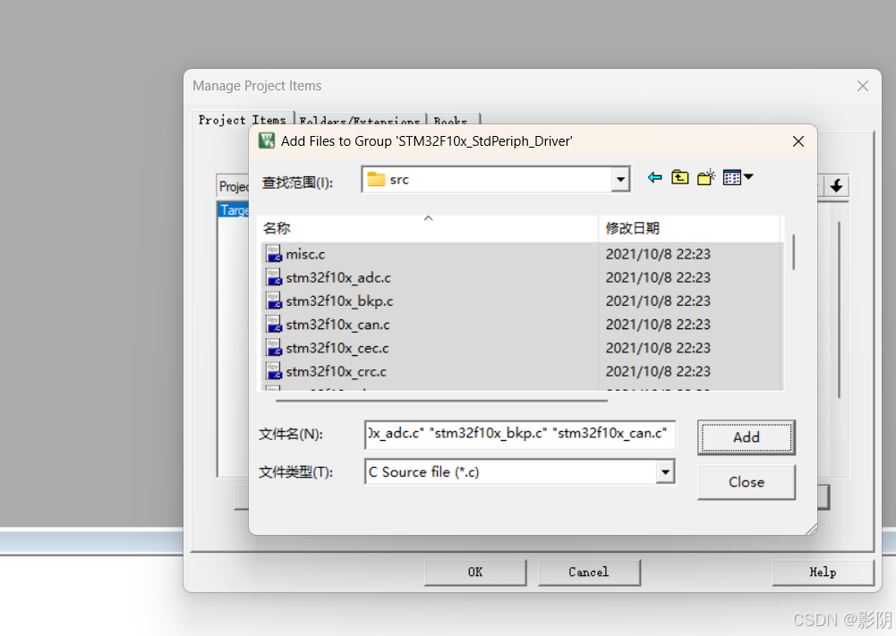
Task: Click vertical scrollbar of file list
Action: pyautogui.click(x=793, y=251)
